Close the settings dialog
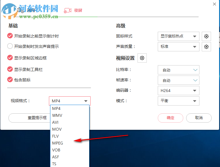This screenshot has height=167, width=220. pyautogui.click(x=214, y=4)
